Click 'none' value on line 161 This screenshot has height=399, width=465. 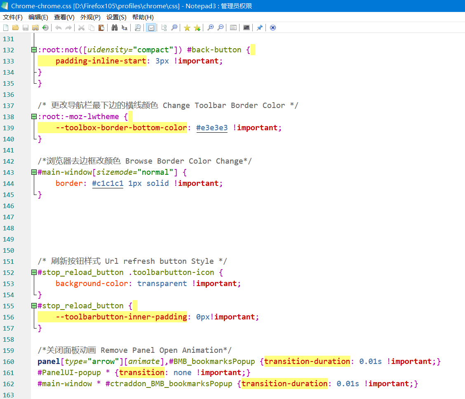[182, 373]
